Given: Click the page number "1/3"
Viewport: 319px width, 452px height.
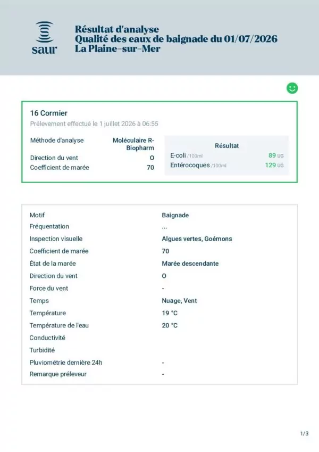Looking at the screenshot, I should point(304,433).
